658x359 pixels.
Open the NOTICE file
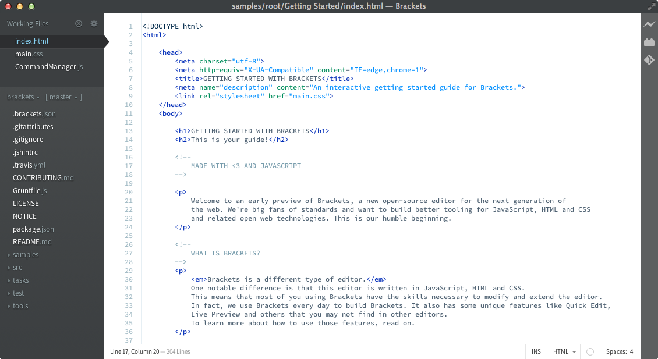24,216
